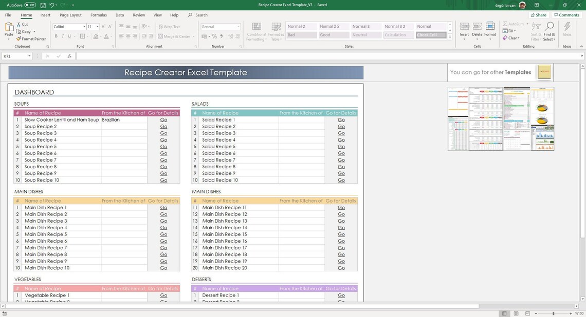Click the Borders icon
This screenshot has width=586, height=317.
83,36
